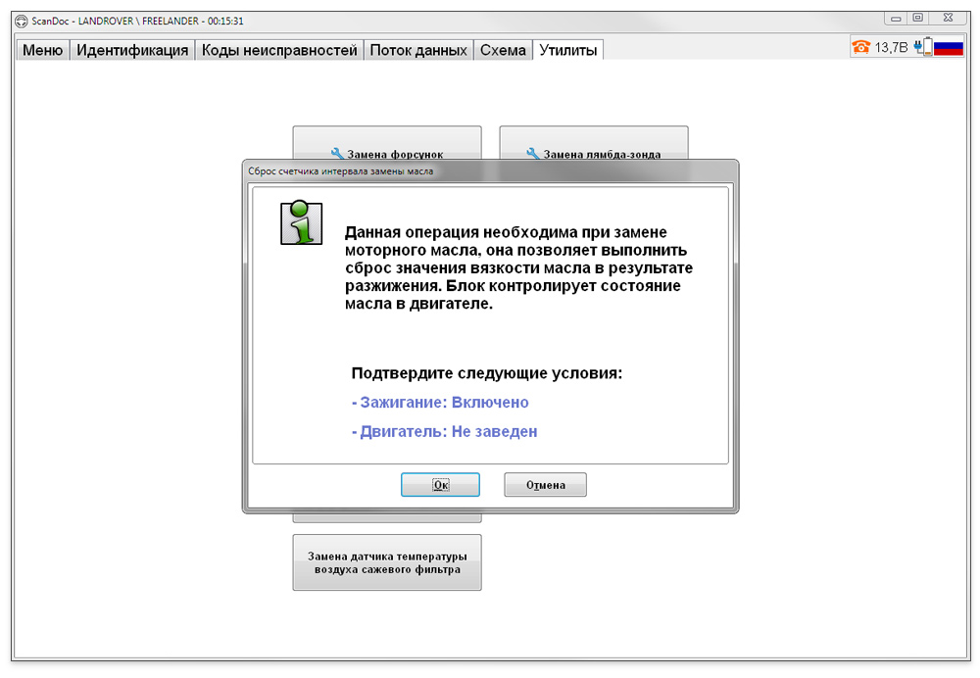Click the orange telephone connection icon

[861, 47]
